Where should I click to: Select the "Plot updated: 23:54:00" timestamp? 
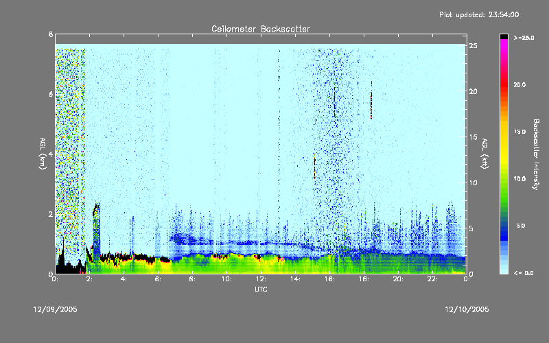[479, 14]
